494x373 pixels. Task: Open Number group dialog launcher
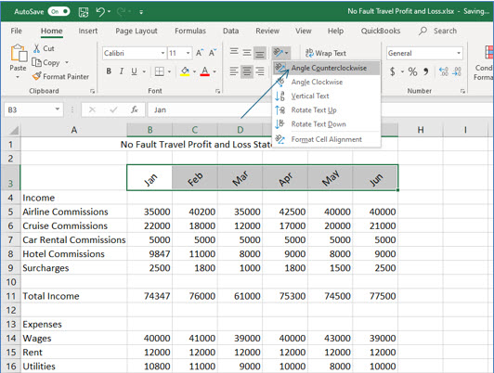[462, 91]
